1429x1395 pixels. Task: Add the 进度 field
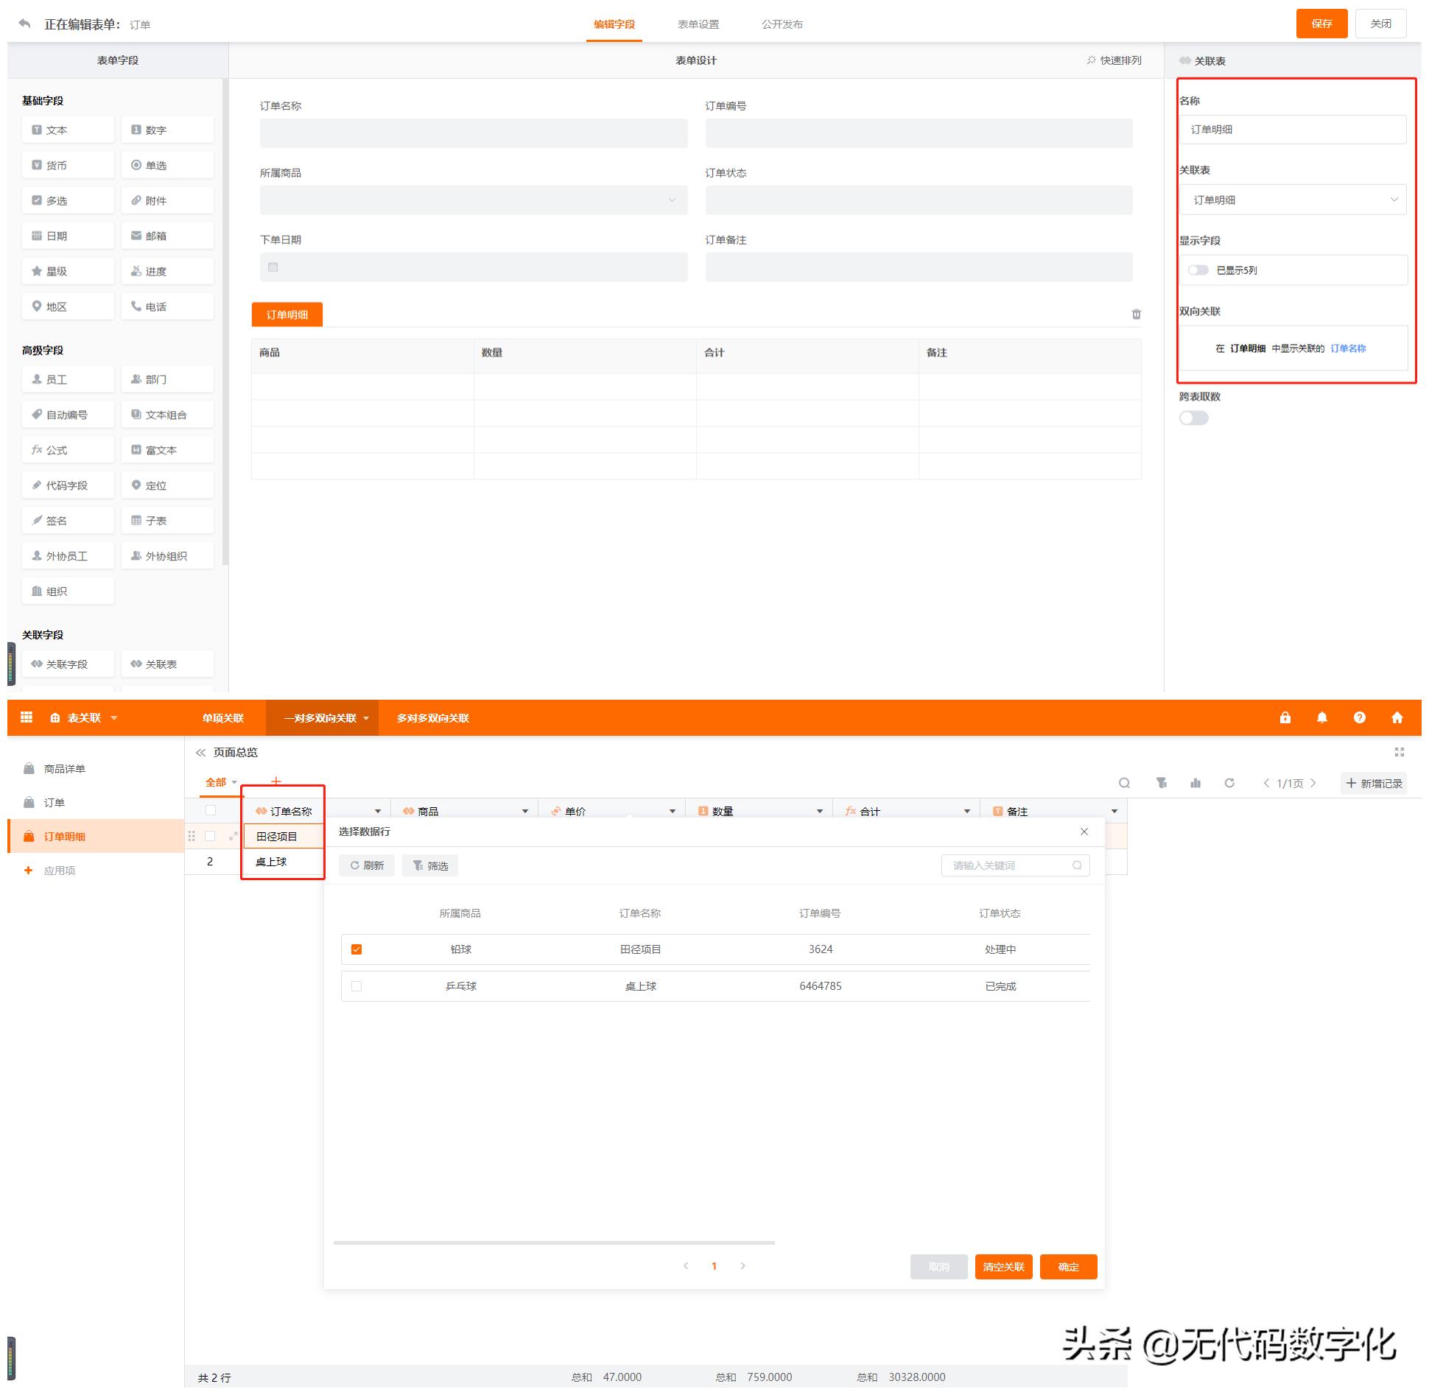pyautogui.click(x=167, y=271)
